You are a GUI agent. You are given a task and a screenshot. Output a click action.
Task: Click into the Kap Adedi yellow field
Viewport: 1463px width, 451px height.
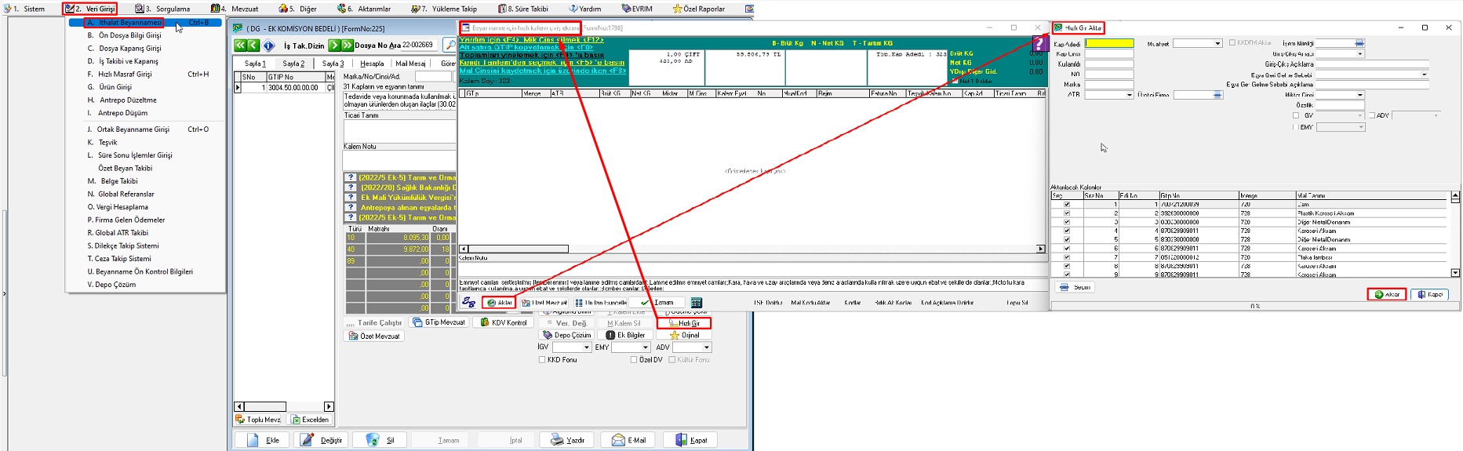point(1109,44)
